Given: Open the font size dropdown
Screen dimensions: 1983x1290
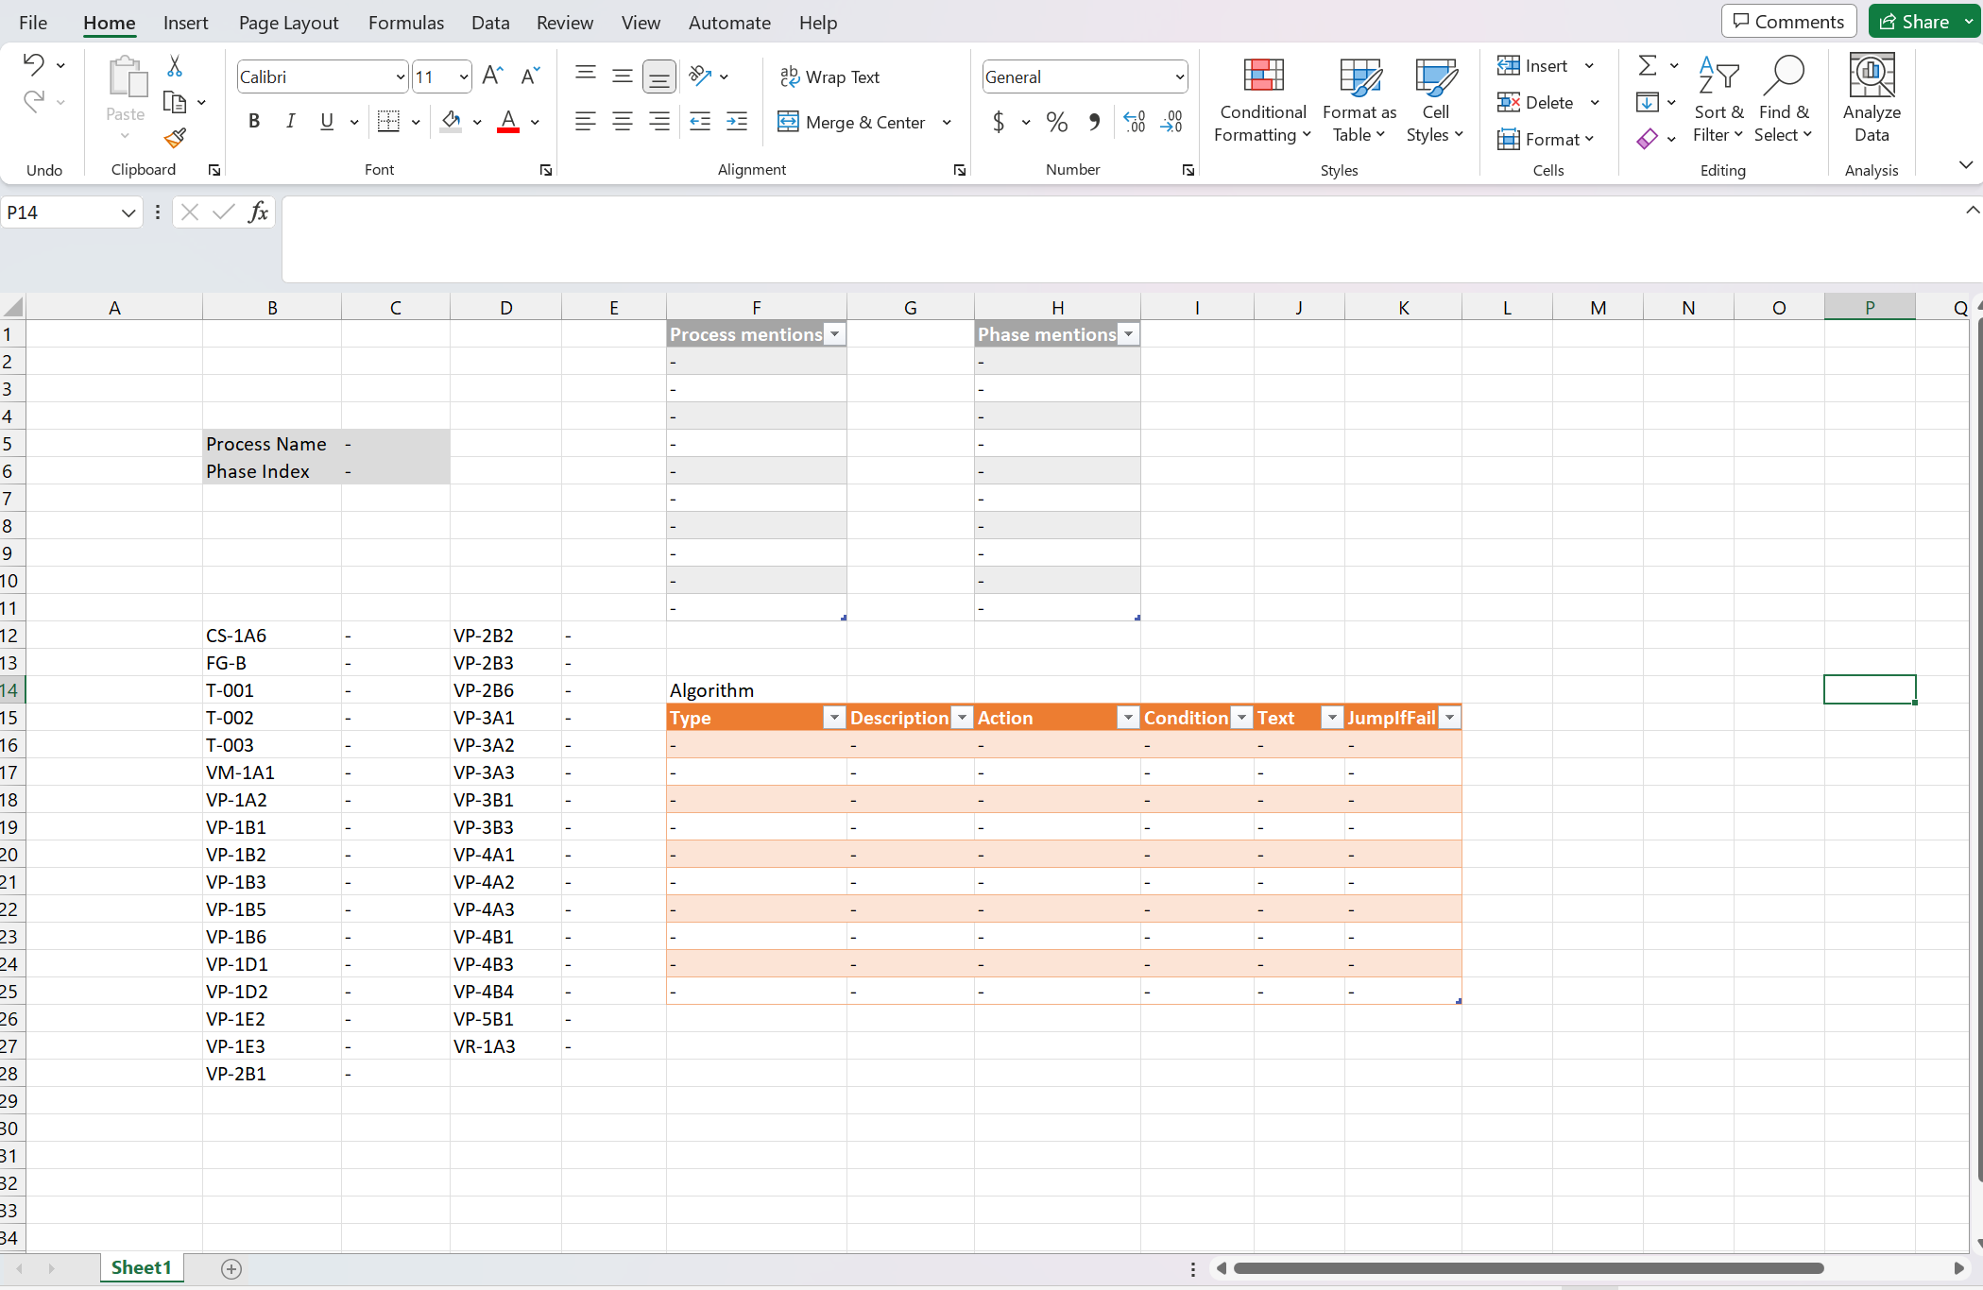Looking at the screenshot, I should (x=463, y=77).
